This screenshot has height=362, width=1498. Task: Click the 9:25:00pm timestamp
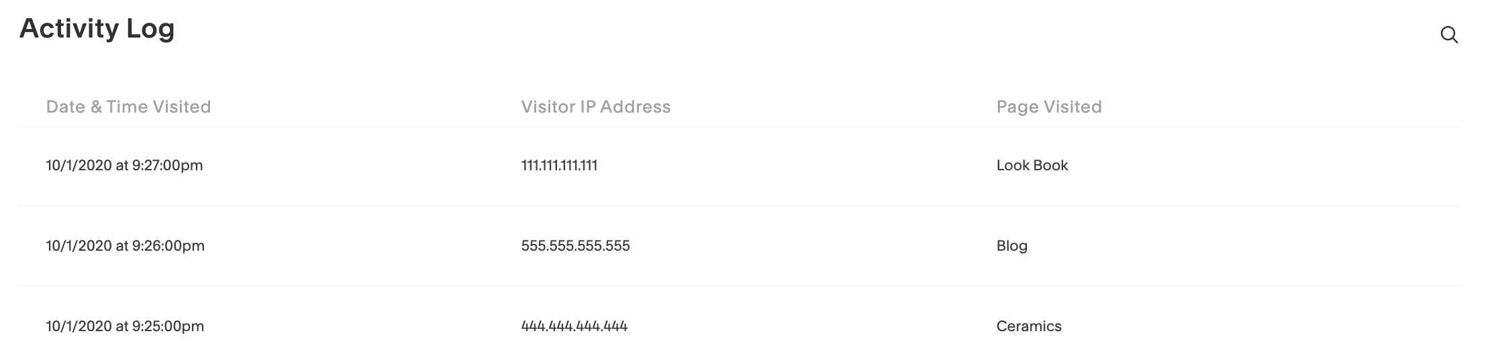[168, 326]
